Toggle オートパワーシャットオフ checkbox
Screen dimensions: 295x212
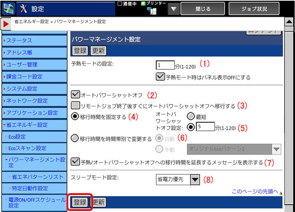[x=75, y=95]
